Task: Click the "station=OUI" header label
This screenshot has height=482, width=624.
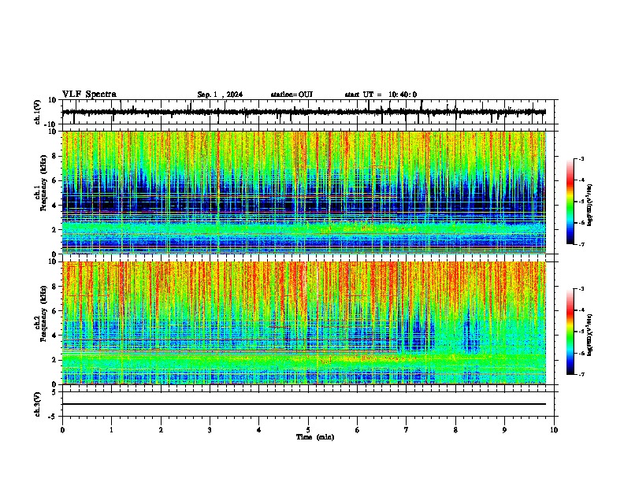Action: [292, 95]
